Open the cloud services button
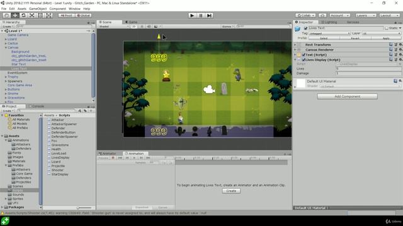The image size is (403, 226). (322, 15)
